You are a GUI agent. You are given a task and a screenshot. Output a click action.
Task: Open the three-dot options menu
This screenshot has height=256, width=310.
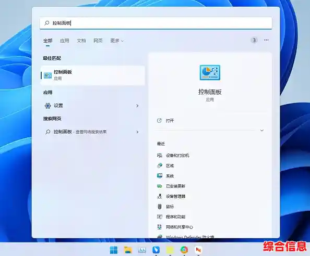(266, 40)
